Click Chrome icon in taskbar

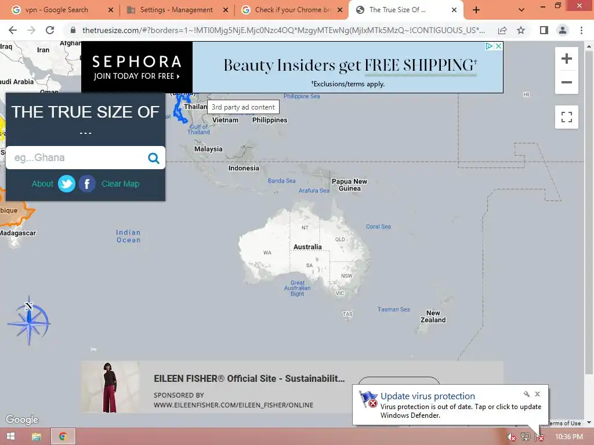63,437
